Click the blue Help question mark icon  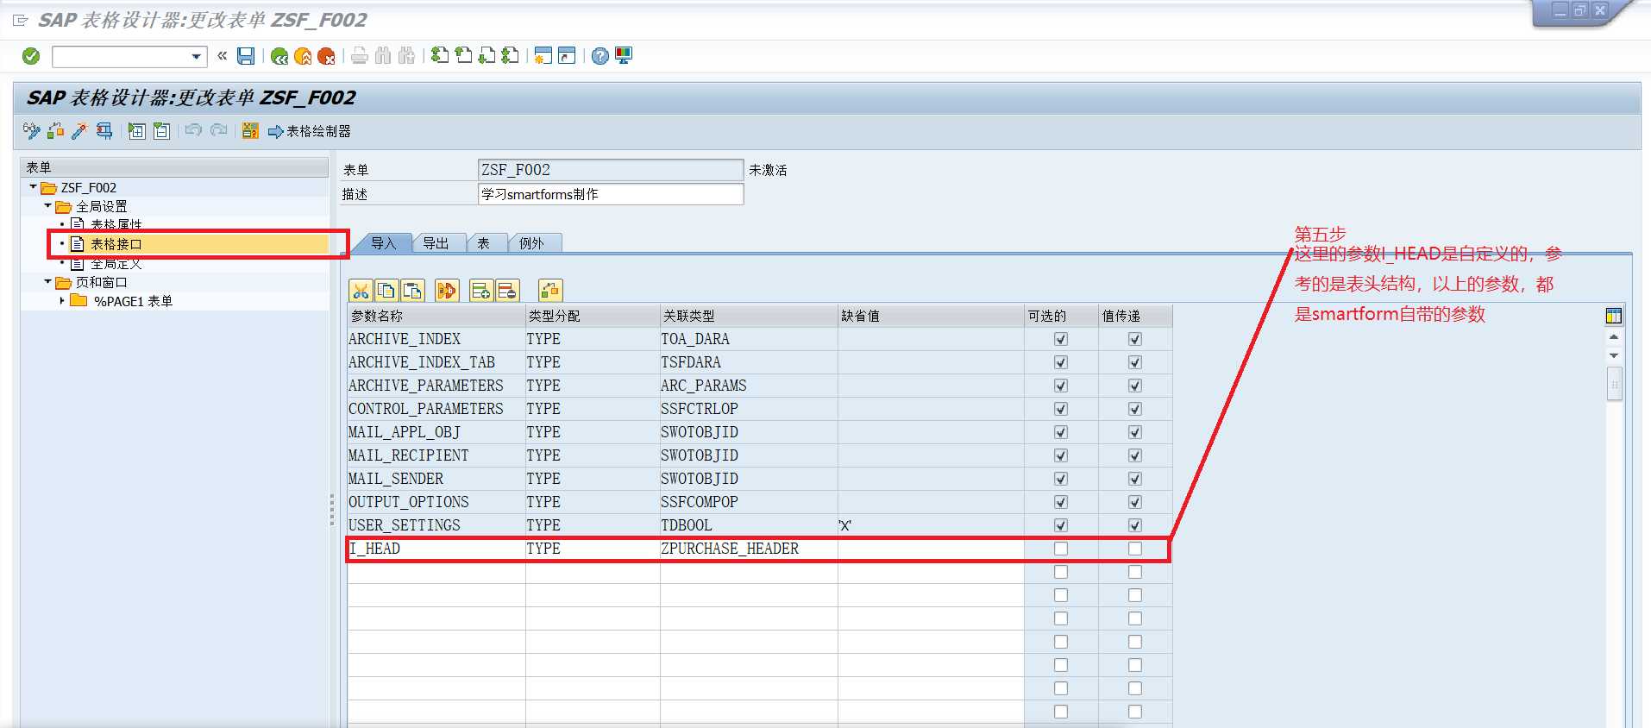(600, 56)
